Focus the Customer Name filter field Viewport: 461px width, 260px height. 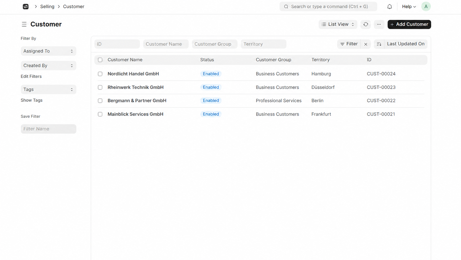tap(166, 44)
